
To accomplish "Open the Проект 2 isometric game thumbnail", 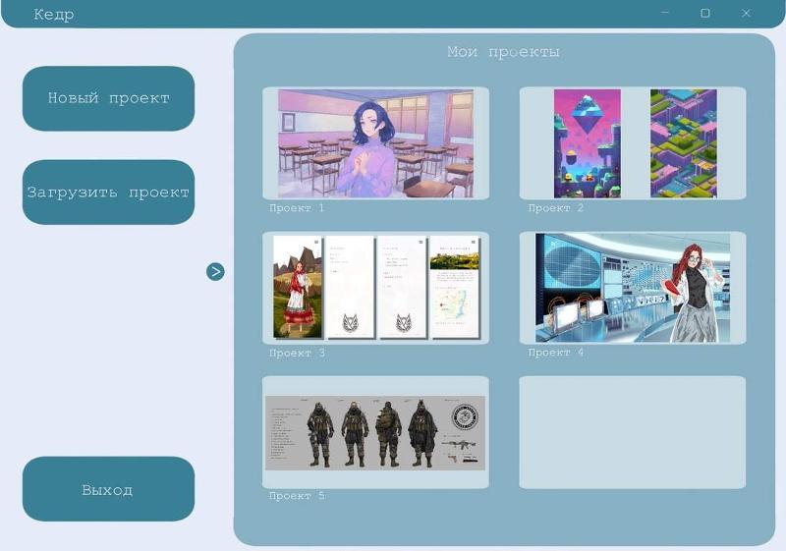I will (633, 143).
